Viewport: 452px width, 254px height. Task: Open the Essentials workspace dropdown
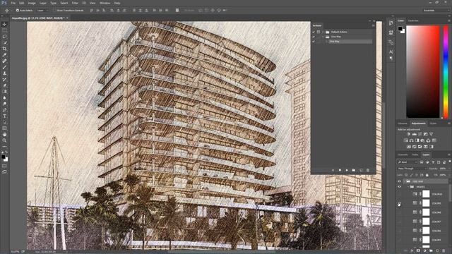coord(436,11)
